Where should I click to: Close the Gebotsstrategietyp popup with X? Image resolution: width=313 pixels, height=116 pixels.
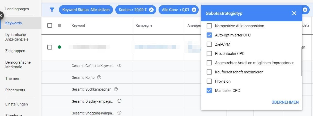pos(294,13)
